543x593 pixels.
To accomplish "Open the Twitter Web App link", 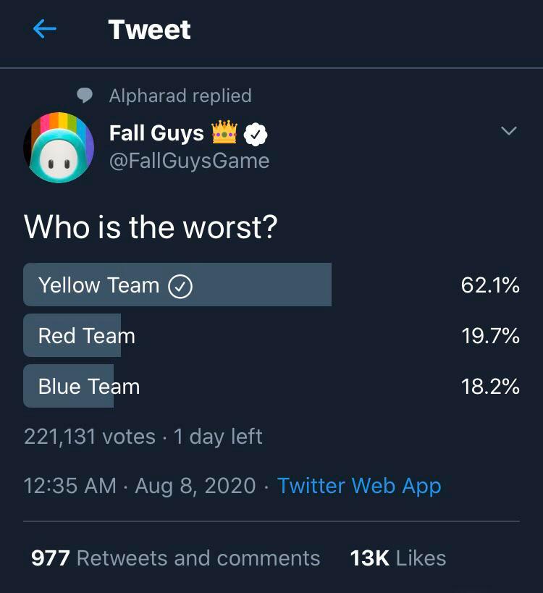I will coord(359,486).
